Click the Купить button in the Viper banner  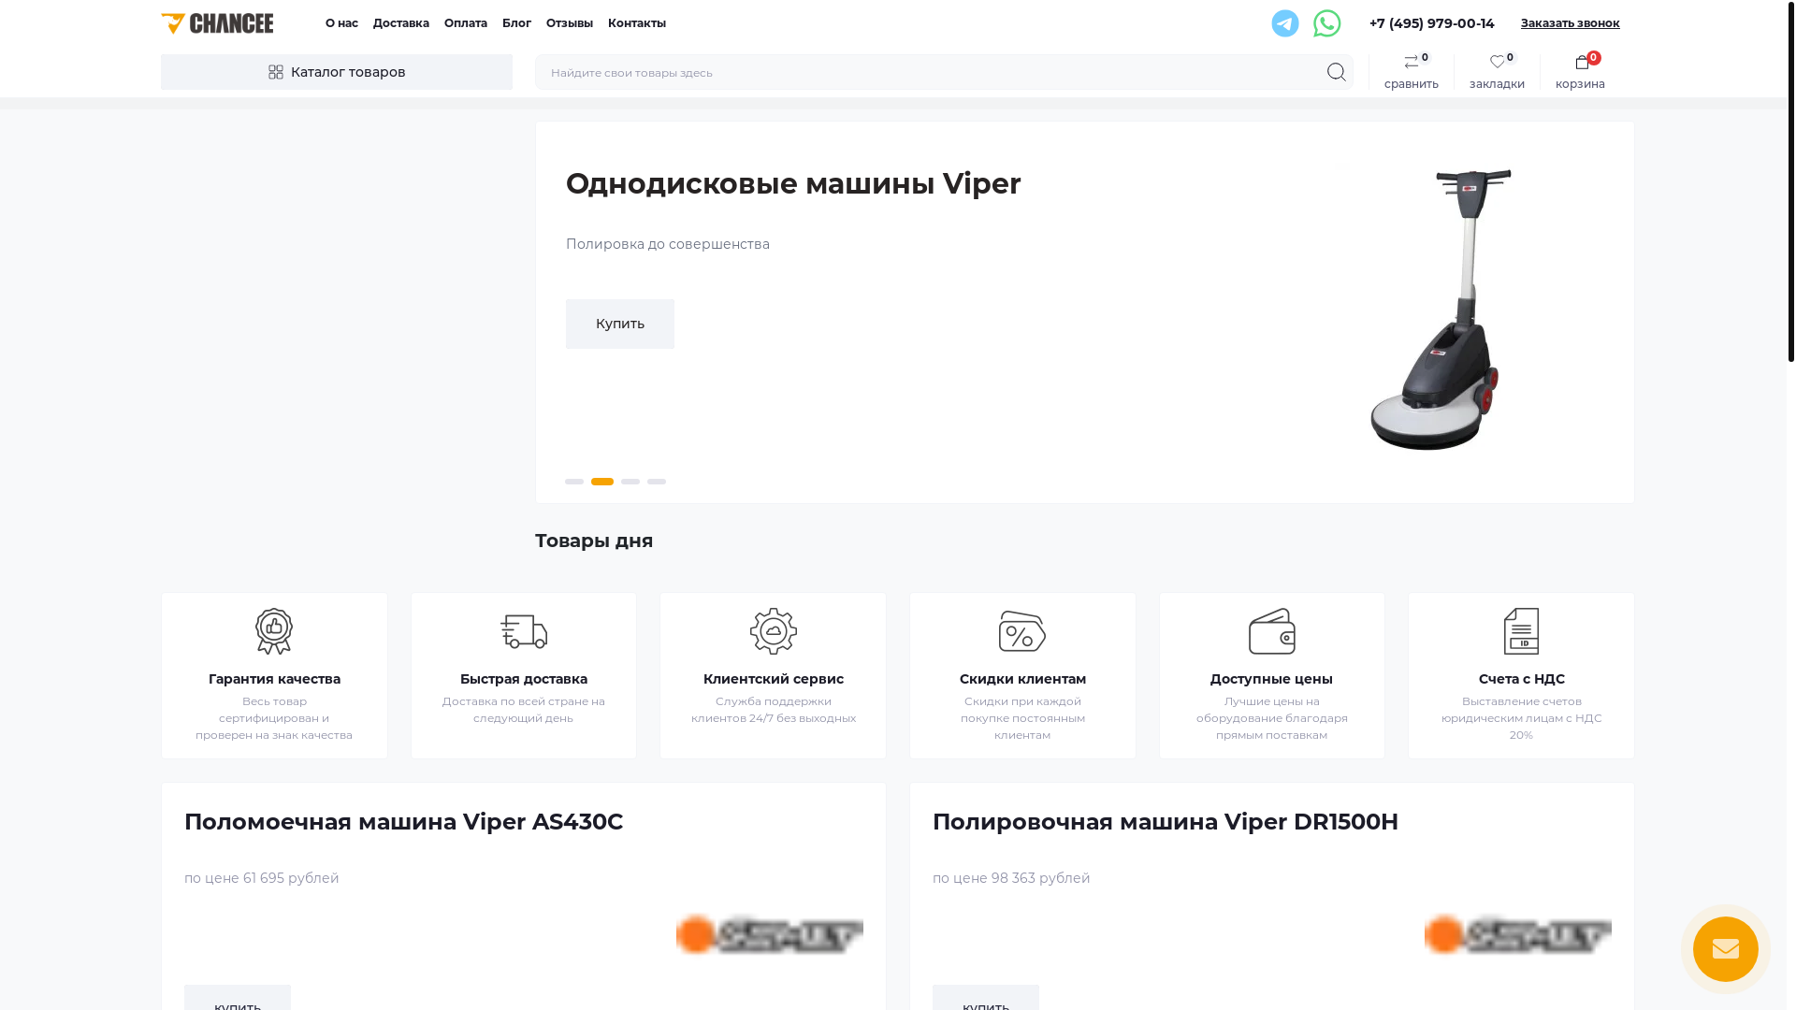(x=620, y=324)
